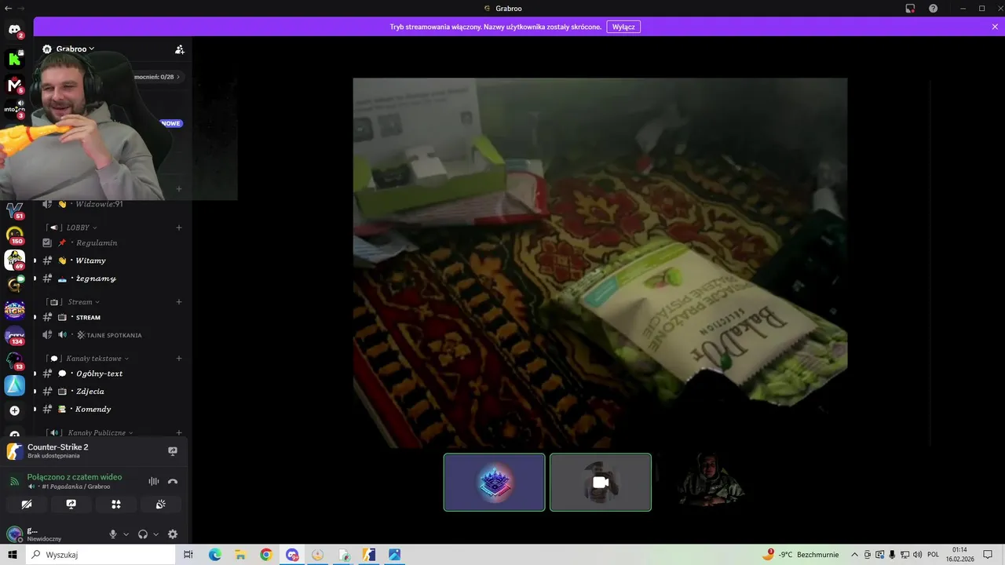The image size is (1005, 565).
Task: Start screen share button
Action: pos(71,505)
